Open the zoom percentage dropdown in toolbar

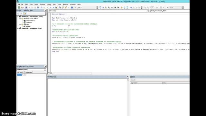[x=181, y=7]
